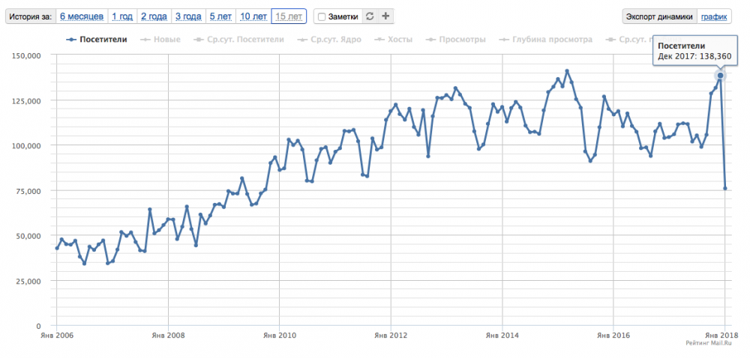Show the Ср.сут. Ядро series
The image size is (750, 358).
coord(330,39)
